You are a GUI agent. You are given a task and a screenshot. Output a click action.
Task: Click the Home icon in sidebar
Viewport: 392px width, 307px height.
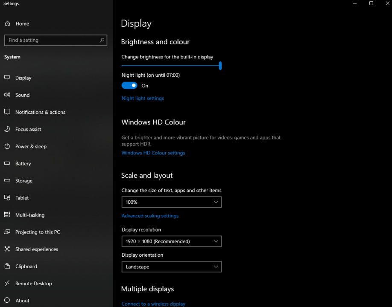[7, 23]
